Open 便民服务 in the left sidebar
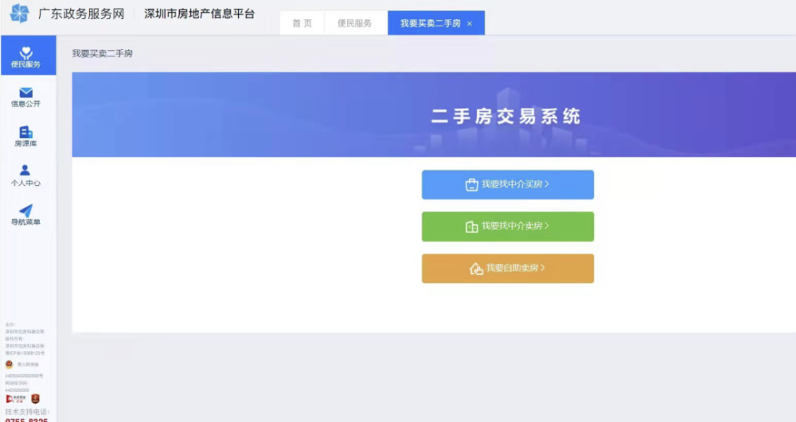796x422 pixels. [x=28, y=56]
